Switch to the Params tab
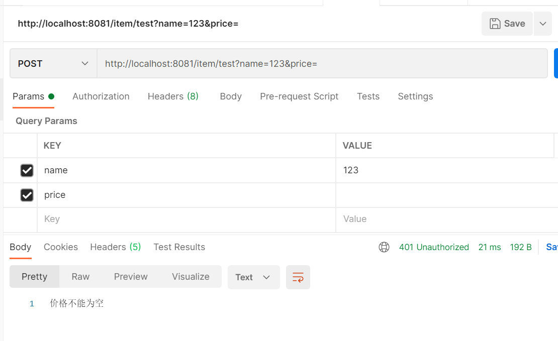This screenshot has width=558, height=341. click(33, 96)
